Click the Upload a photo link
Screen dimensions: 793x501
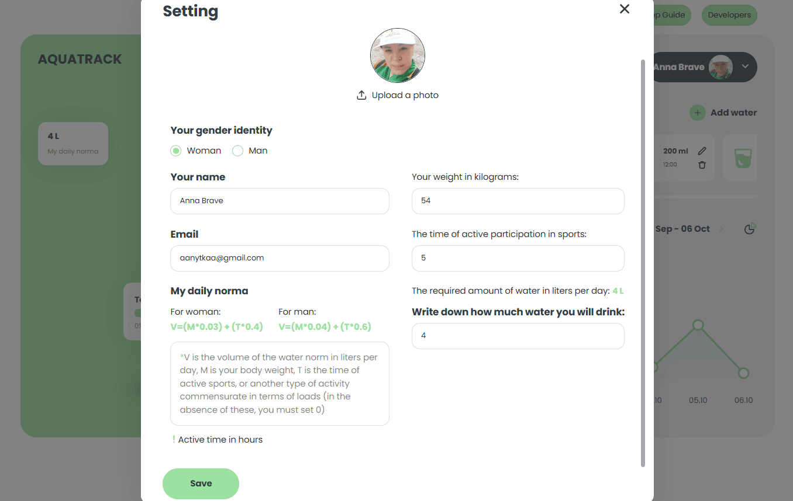tap(405, 95)
